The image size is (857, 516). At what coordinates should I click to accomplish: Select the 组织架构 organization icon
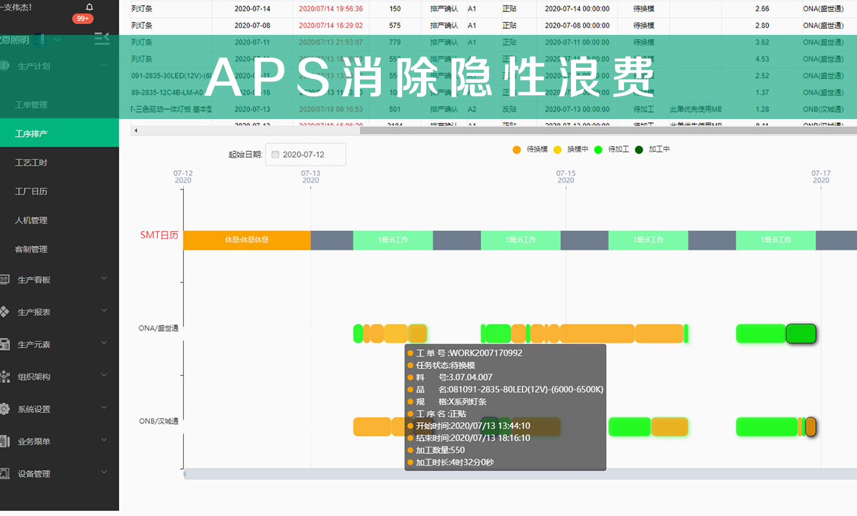coord(6,376)
